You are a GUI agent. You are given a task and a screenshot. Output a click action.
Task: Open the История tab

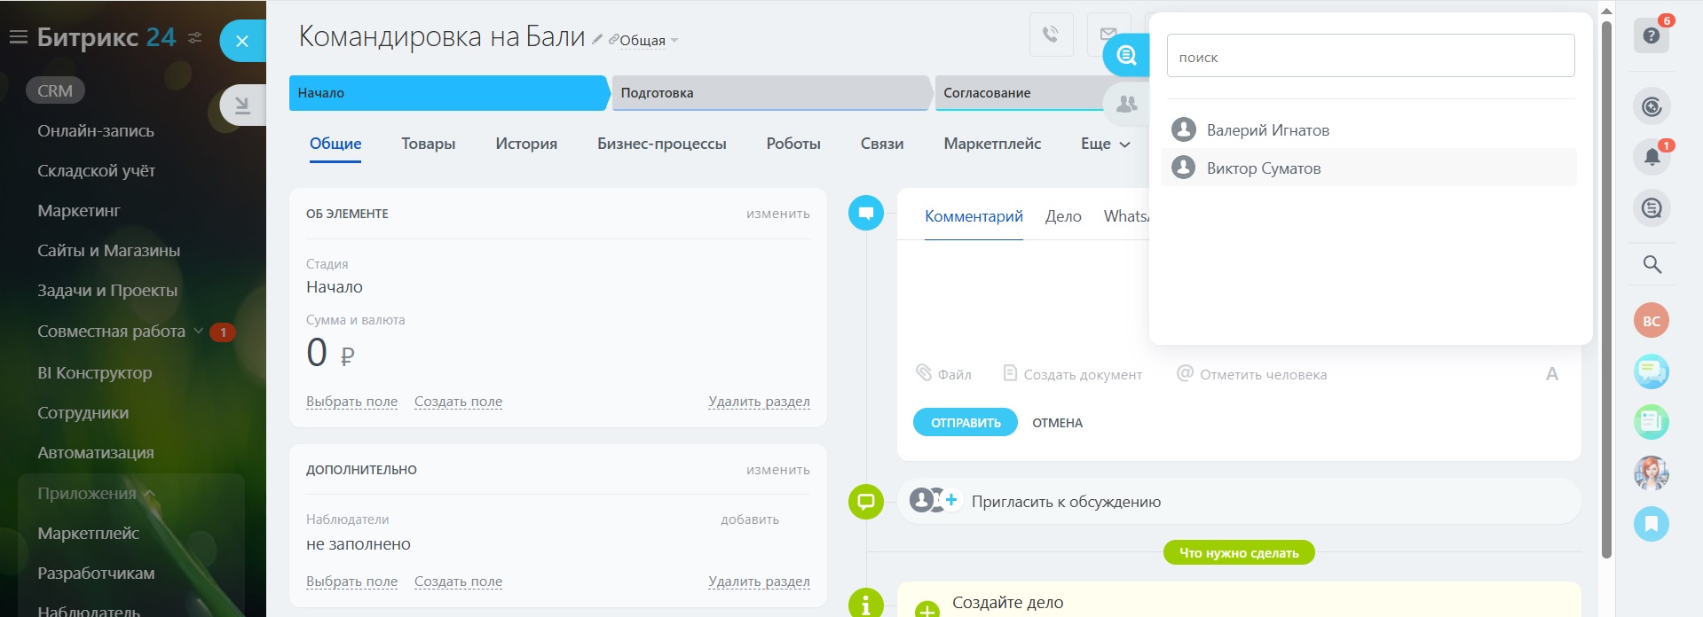tap(526, 144)
